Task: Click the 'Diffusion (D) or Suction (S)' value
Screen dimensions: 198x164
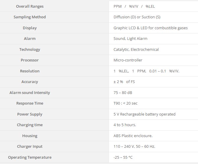Action: pos(137,17)
